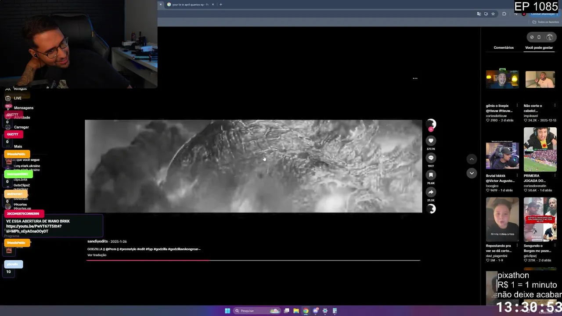Open options for 'Brutal kkkkk' video
The height and width of the screenshot is (316, 562).
click(x=517, y=176)
